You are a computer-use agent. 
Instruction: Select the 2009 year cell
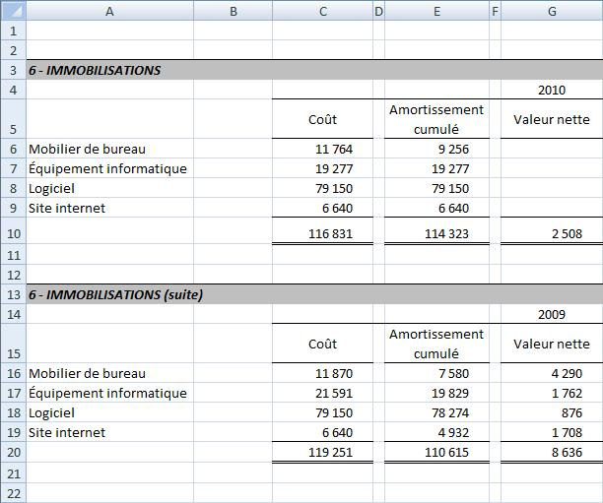pyautogui.click(x=552, y=314)
